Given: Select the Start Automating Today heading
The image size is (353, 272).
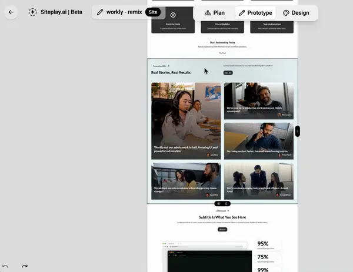Looking at the screenshot, I should (x=222, y=42).
